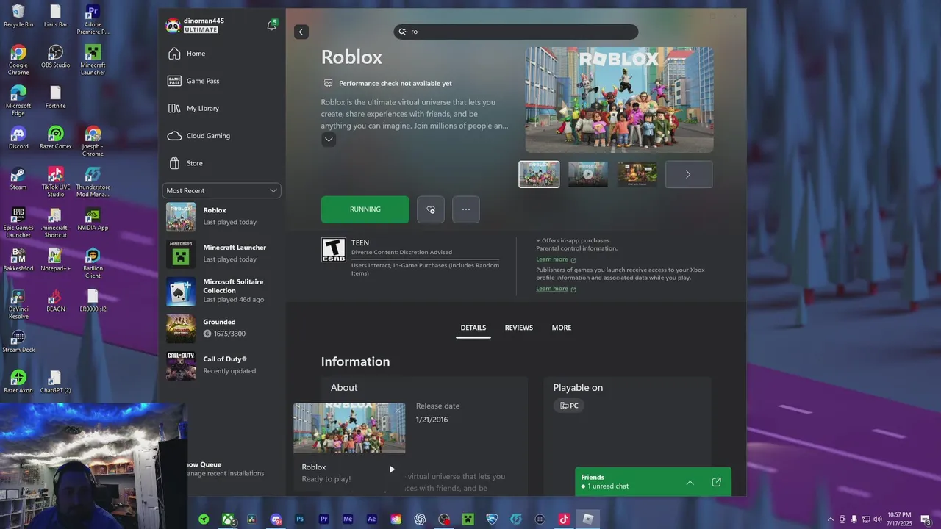
Task: Pop out the Friends panel
Action: 716,482
